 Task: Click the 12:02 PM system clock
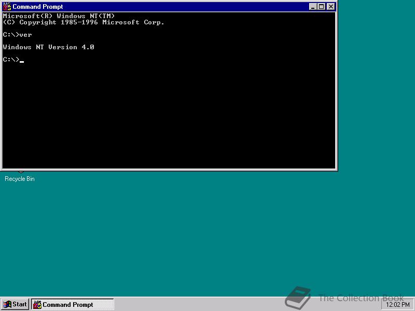pyautogui.click(x=397, y=305)
